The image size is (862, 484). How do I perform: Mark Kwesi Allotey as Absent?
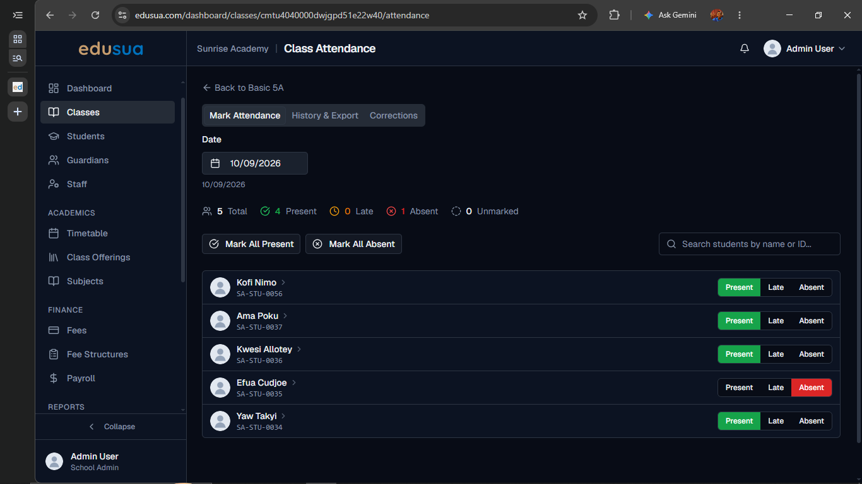tap(812, 354)
